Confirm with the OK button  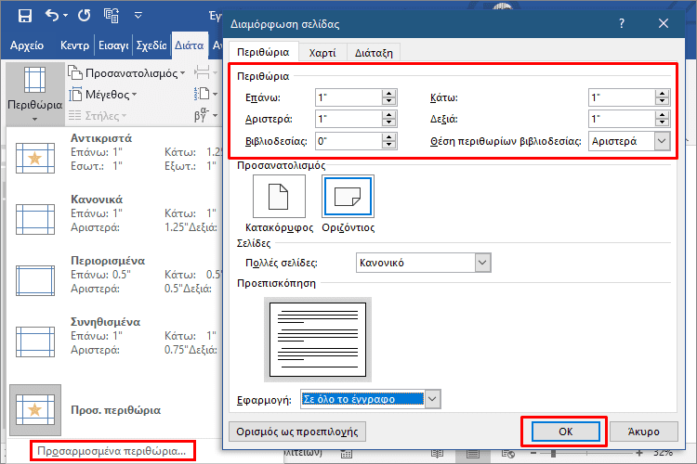click(x=565, y=432)
